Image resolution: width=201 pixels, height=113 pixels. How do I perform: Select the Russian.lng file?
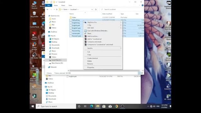click(76, 31)
